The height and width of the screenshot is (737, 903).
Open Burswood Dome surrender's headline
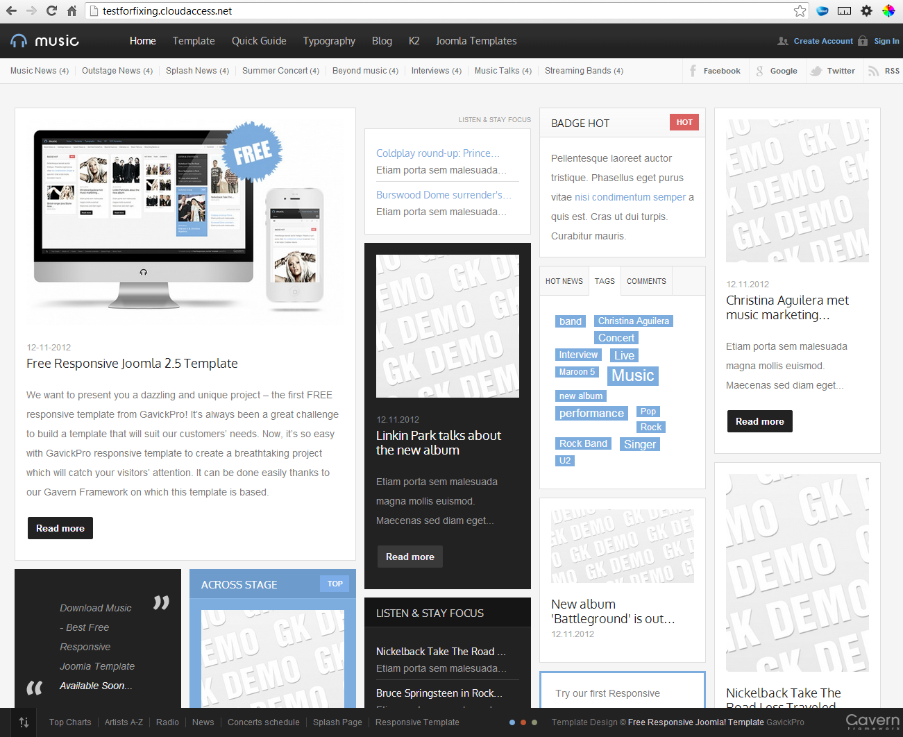[444, 195]
